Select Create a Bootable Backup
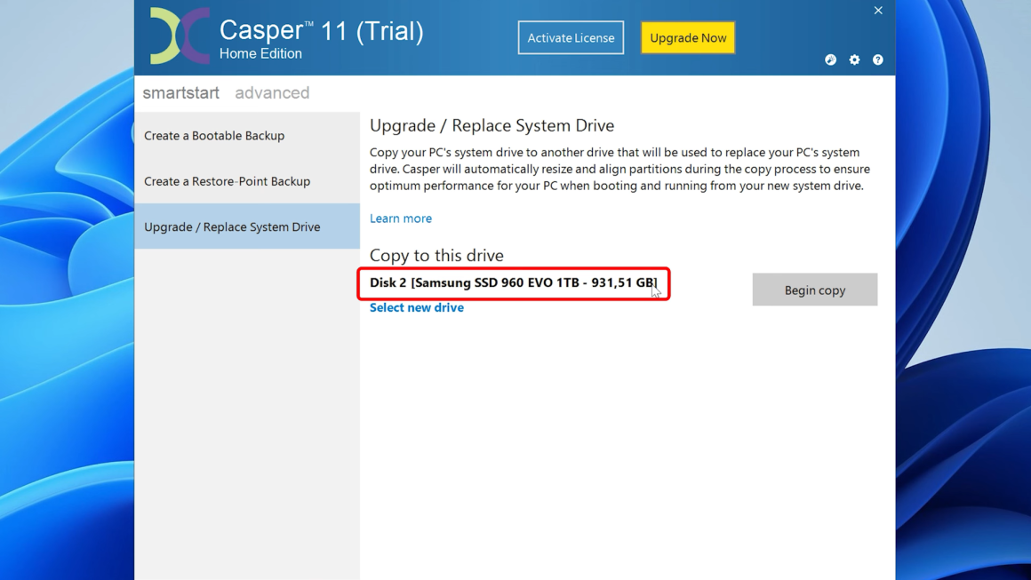The width and height of the screenshot is (1031, 580). [x=247, y=135]
